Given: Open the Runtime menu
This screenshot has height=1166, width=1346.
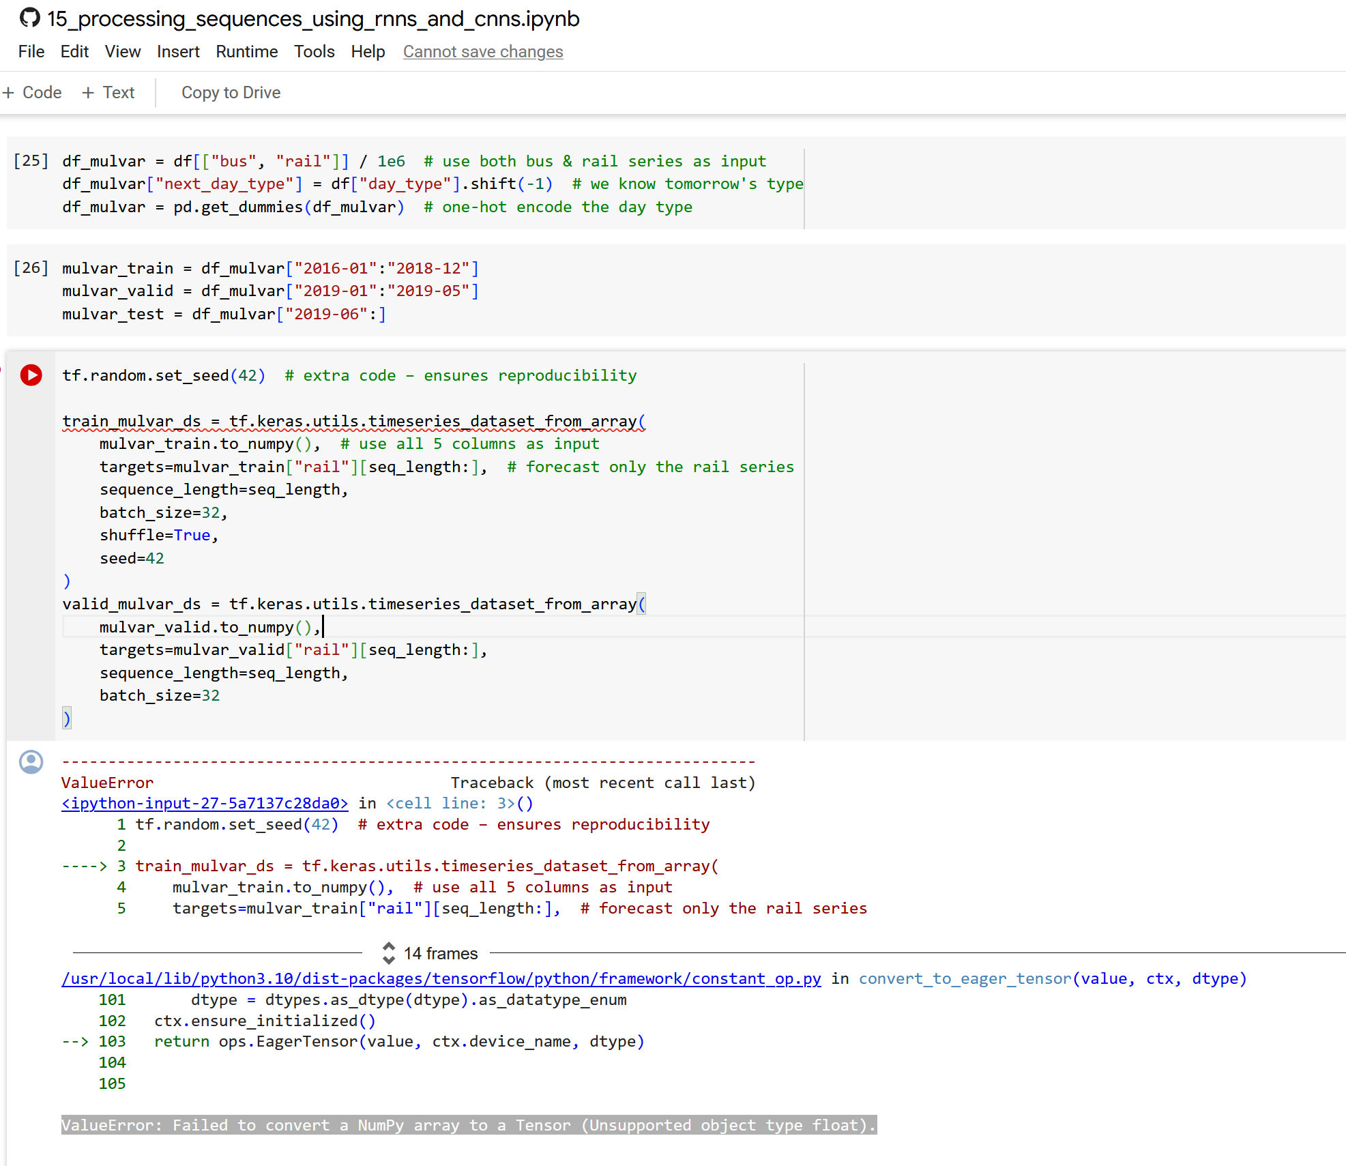Looking at the screenshot, I should click(246, 52).
